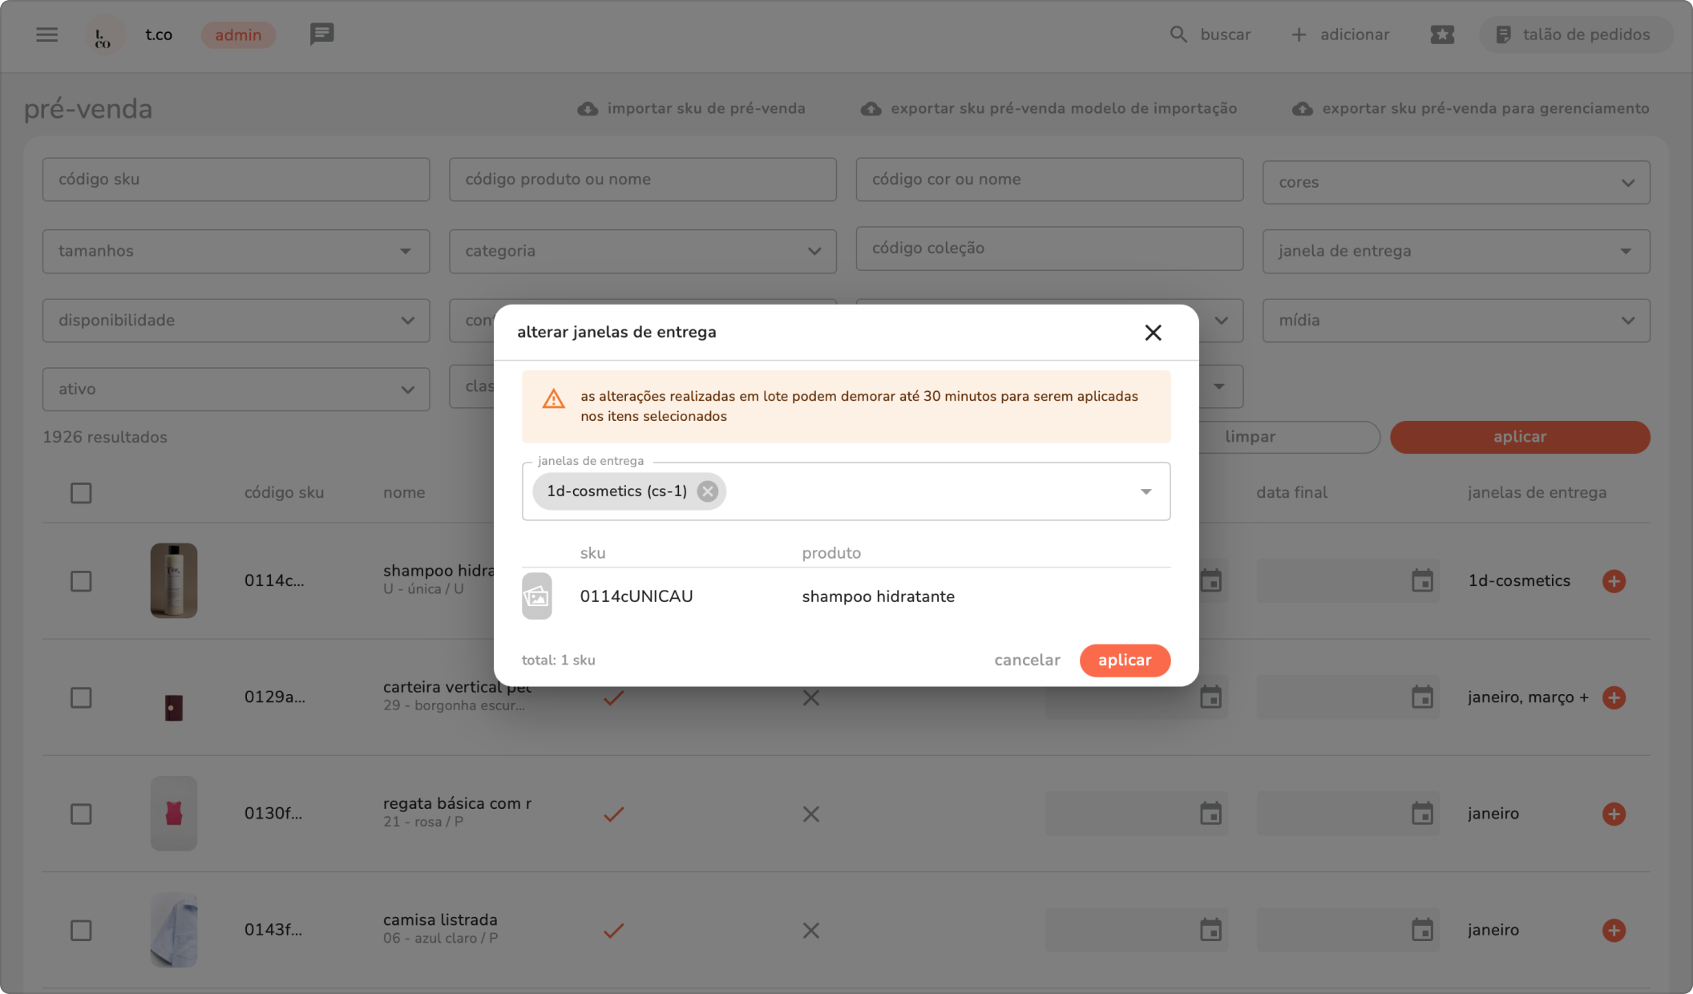Screen dimensions: 1693x994
Task: Select the carteira vertical row checkbox
Action: click(x=81, y=697)
